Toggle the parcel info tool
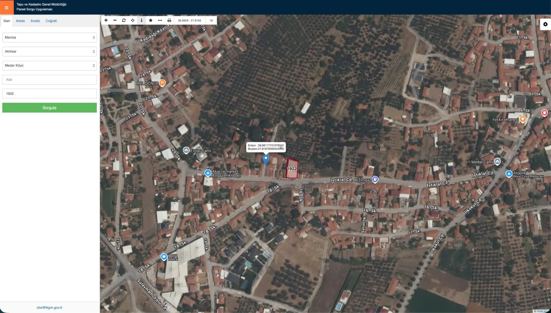Screen dimensions: 551x313 (142, 20)
